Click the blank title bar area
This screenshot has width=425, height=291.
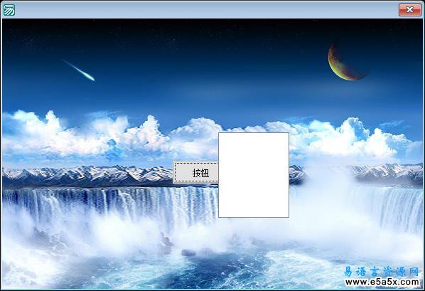[206, 10]
